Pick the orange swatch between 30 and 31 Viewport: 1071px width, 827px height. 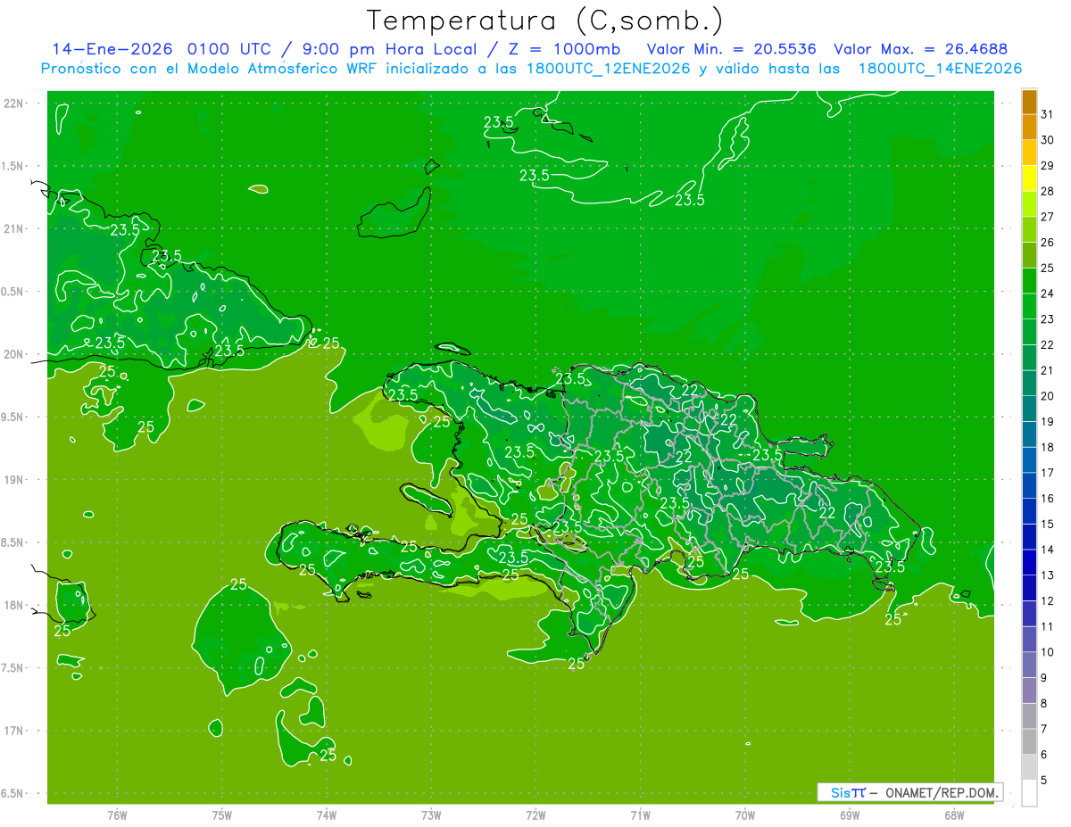(1029, 127)
